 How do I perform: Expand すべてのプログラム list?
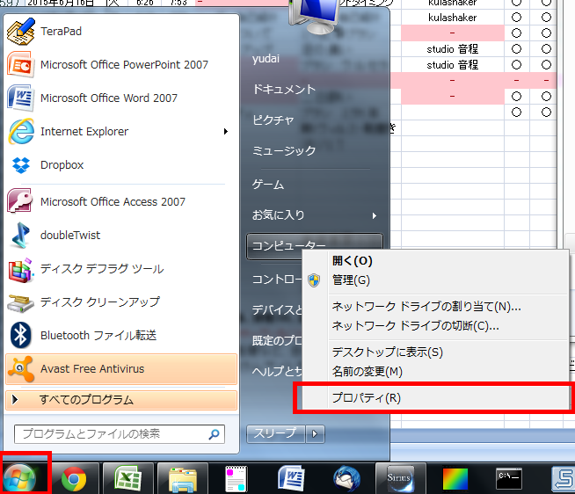click(121, 400)
